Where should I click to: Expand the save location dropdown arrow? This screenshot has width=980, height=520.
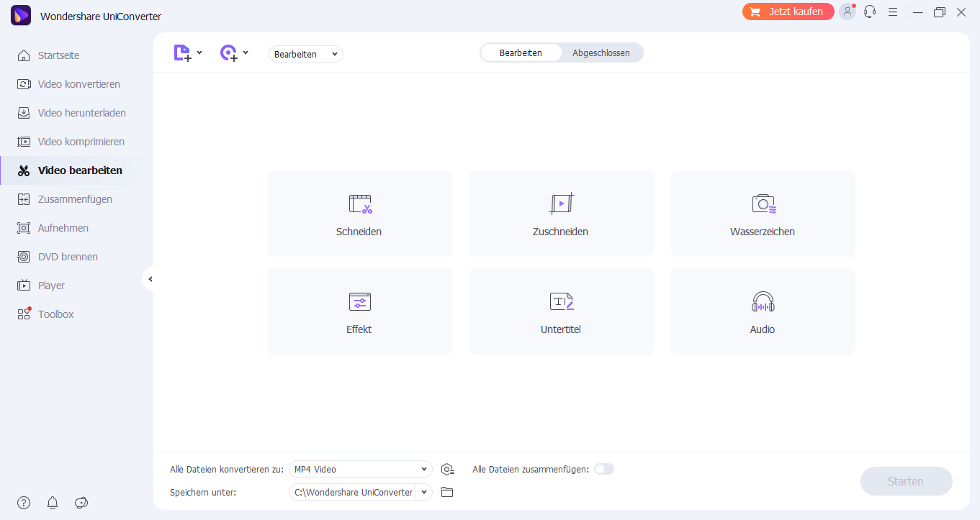point(424,492)
